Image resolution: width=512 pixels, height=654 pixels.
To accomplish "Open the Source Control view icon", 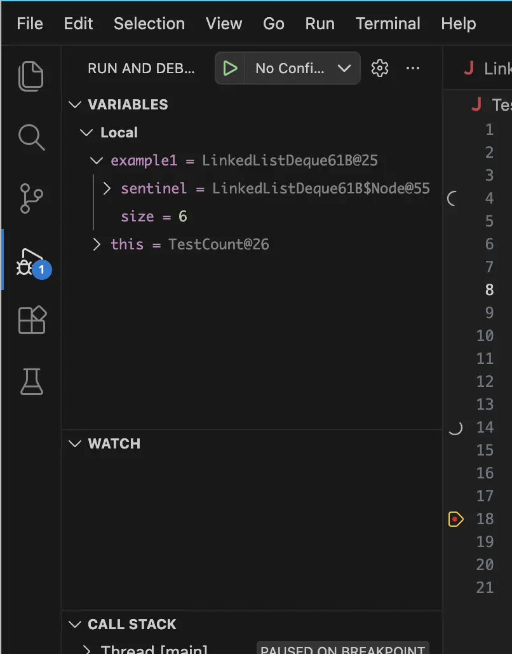I will coord(31,198).
